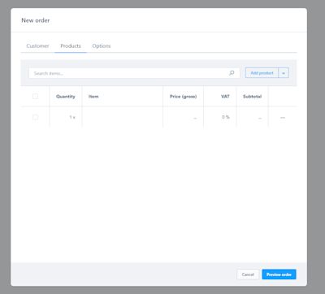Click the Quantity column header
The width and height of the screenshot is (325, 294).
point(66,97)
